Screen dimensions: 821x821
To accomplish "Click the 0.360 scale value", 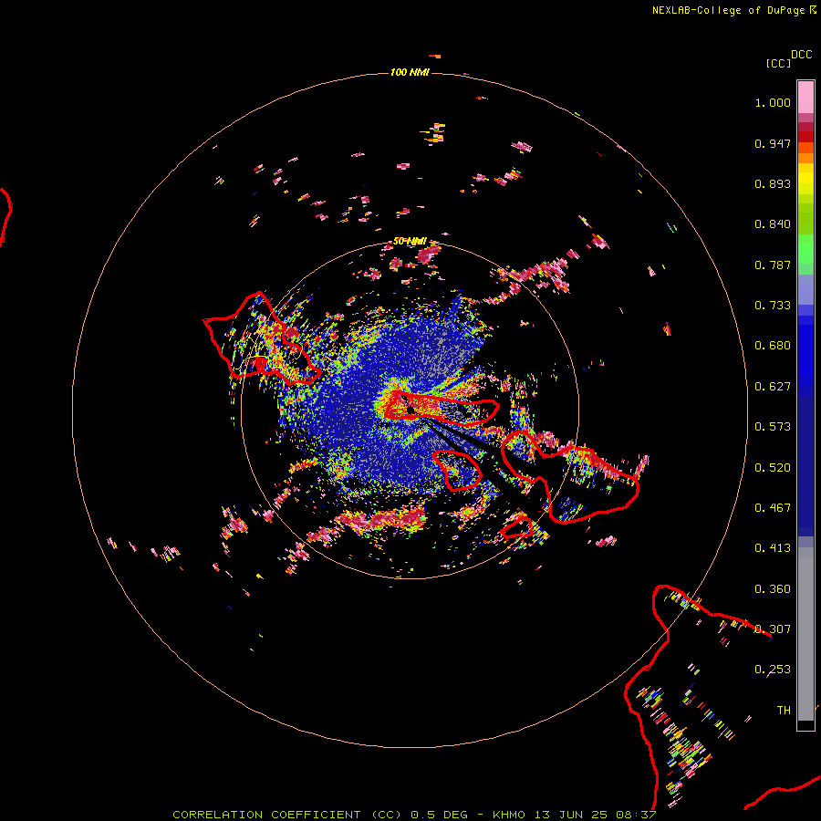I will tap(773, 589).
